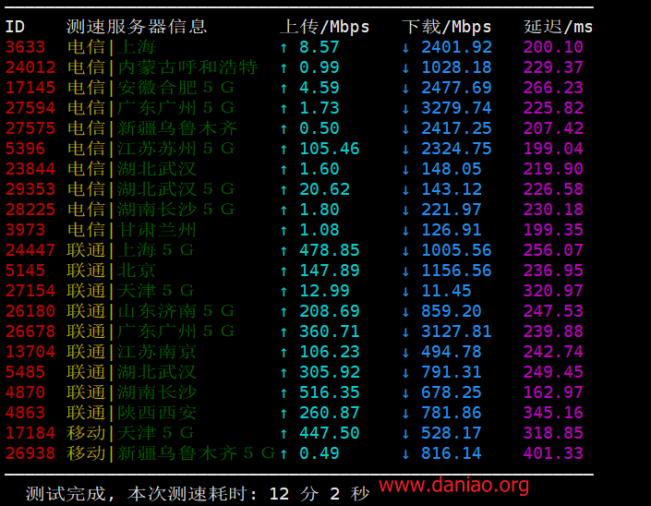
Task: Click latency value 318.85
Action: (553, 433)
